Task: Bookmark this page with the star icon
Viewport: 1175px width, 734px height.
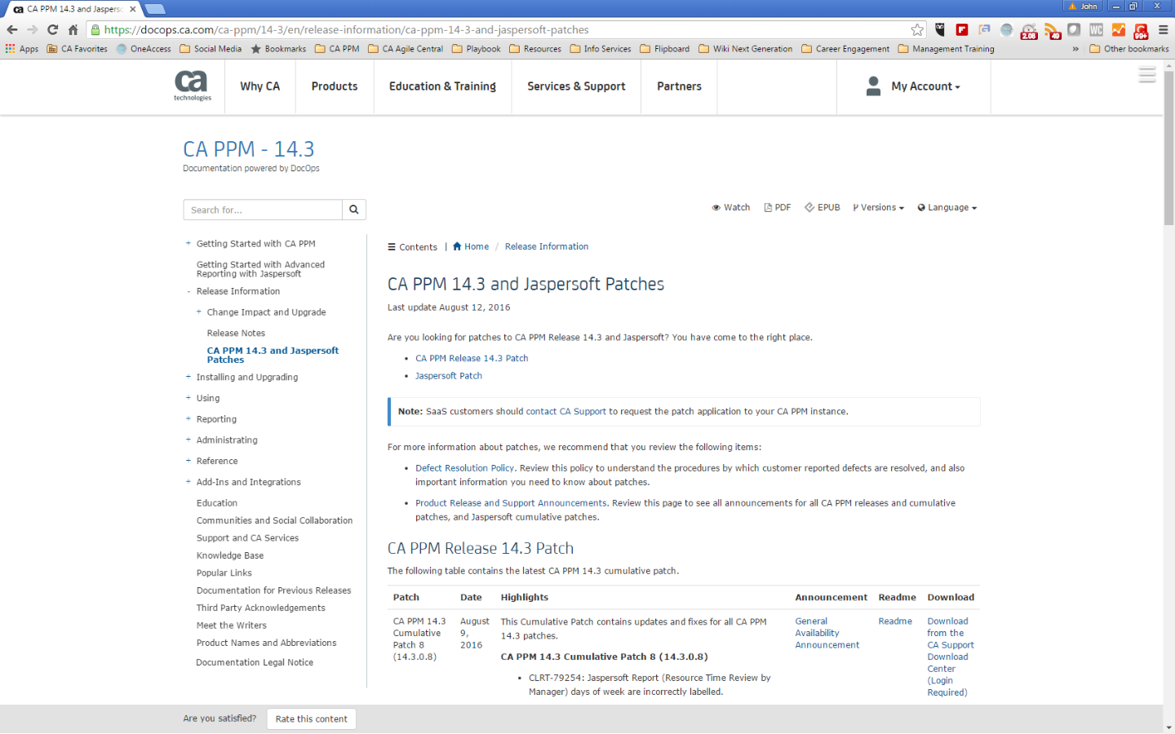Action: [x=917, y=29]
